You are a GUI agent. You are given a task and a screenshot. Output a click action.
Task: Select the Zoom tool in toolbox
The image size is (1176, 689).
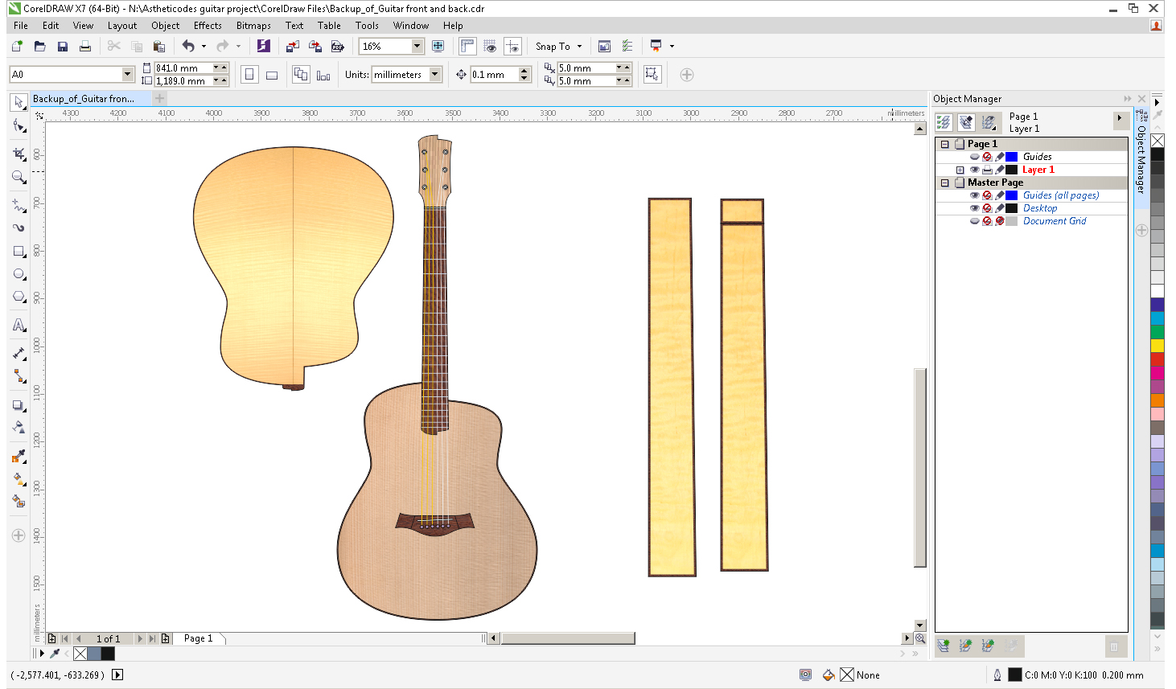tap(19, 177)
